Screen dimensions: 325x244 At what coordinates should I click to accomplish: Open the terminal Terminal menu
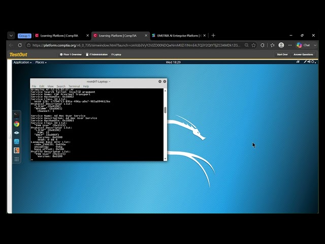coord(74,86)
